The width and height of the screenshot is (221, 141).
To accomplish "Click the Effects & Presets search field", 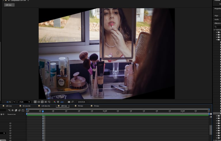I will click(x=218, y=27).
